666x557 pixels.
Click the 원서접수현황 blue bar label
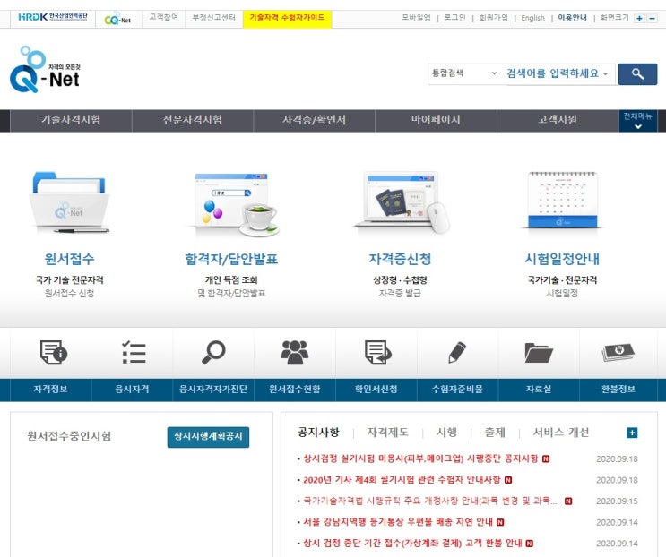pos(295,390)
